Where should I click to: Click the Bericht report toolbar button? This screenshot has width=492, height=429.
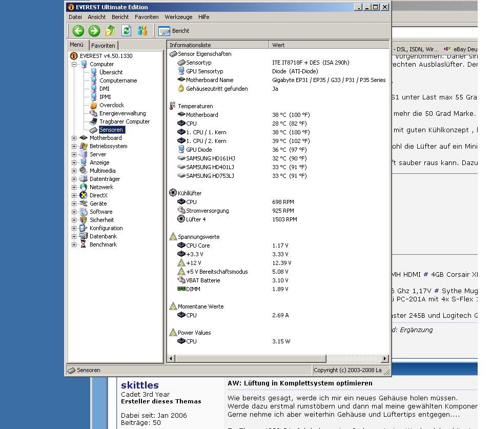[174, 31]
